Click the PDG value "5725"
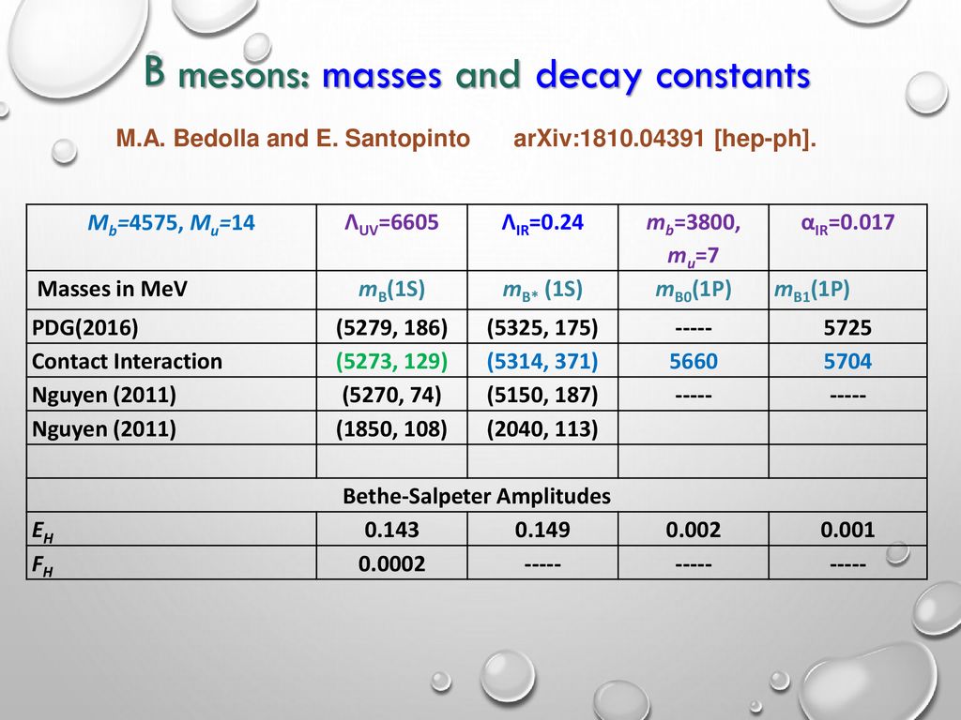 [847, 327]
